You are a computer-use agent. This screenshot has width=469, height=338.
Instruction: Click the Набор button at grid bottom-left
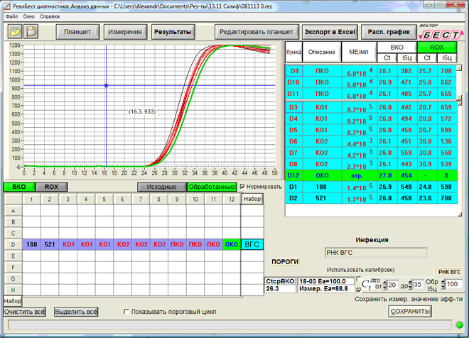click(x=12, y=301)
